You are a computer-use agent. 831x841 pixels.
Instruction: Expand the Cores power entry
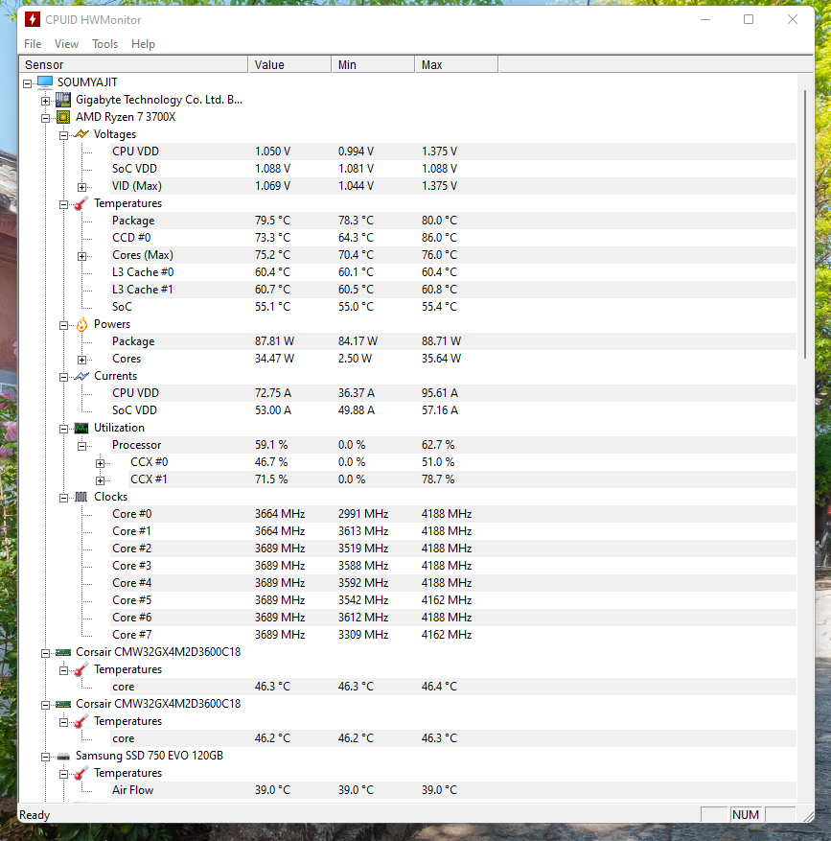coord(82,360)
